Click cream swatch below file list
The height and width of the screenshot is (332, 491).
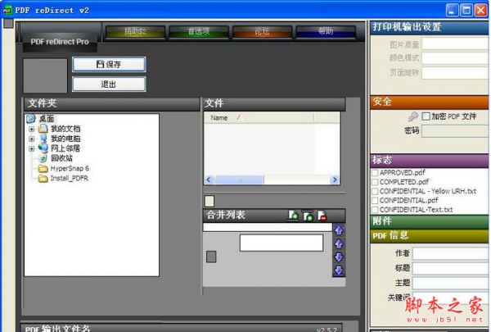tap(209, 201)
